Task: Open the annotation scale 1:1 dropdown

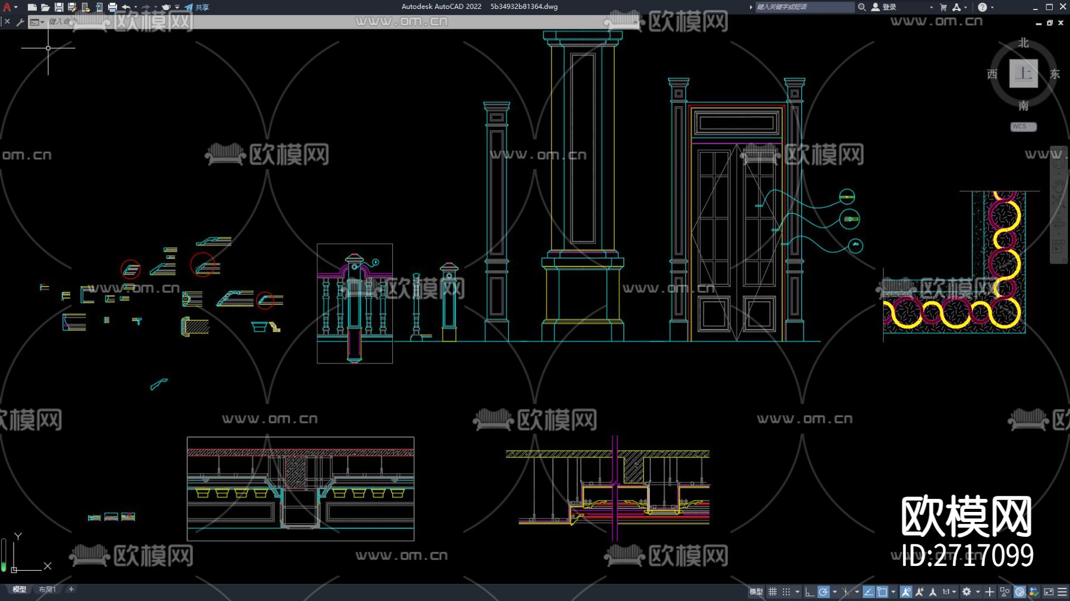Action: [x=949, y=591]
